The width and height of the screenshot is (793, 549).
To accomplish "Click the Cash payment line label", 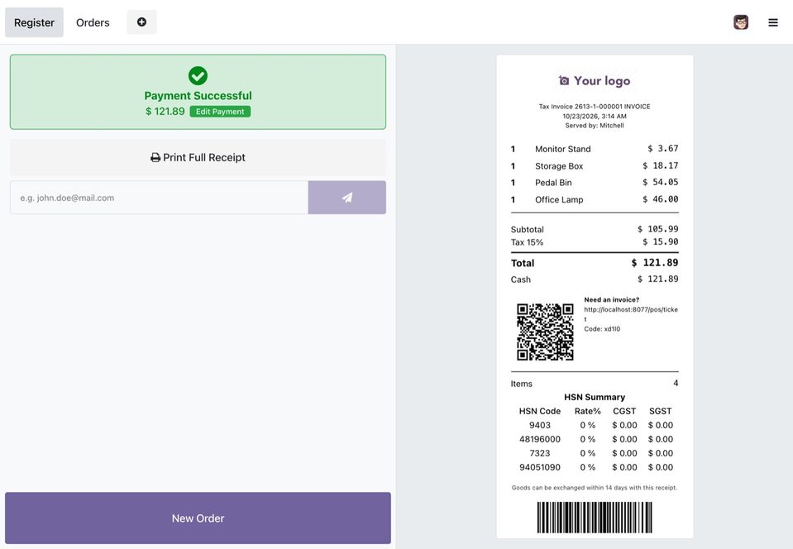I will click(520, 279).
